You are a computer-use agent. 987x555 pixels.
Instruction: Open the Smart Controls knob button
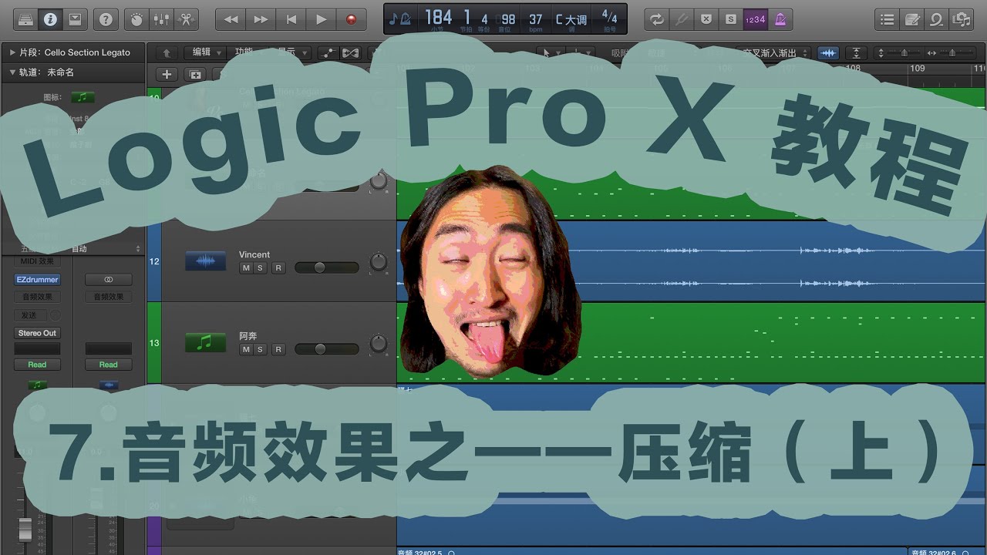pos(136,19)
